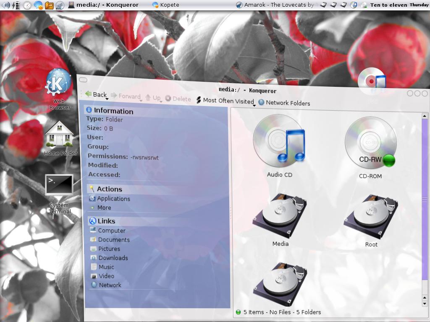
Task: Open the Most Often Visited dropdown arrow
Action: click(x=254, y=105)
